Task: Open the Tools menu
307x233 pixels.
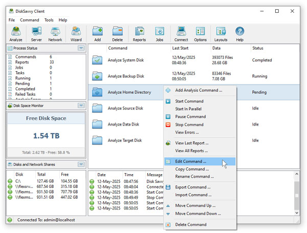Action: (49, 20)
